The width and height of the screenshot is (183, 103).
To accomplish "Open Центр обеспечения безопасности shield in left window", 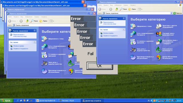I will click(71, 71).
